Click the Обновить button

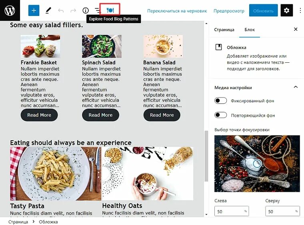click(x=263, y=10)
